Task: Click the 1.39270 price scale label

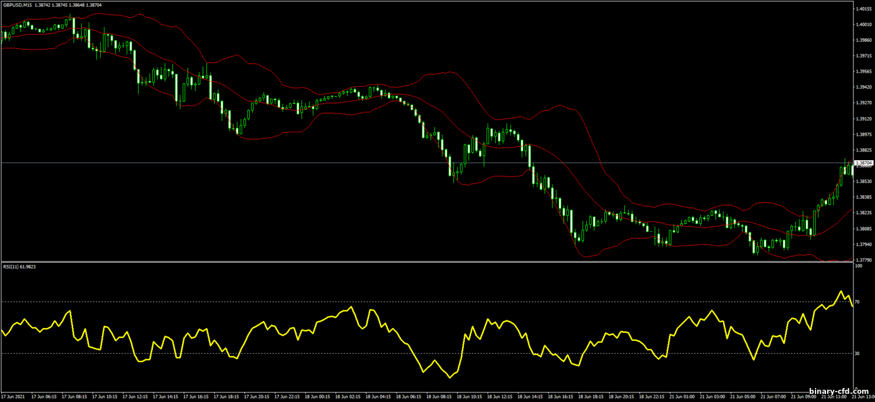Action: click(863, 103)
